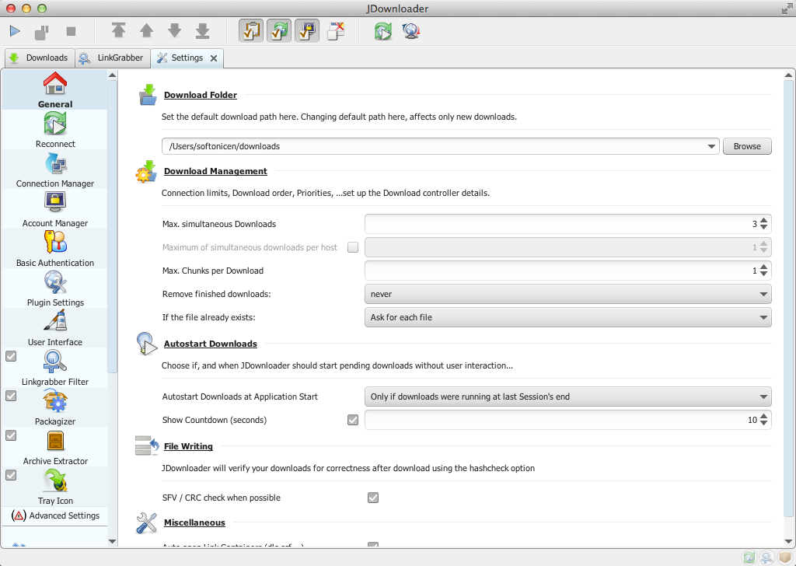Screen dimensions: 796x566
Task: Move selection up one position
Action: coord(146,30)
